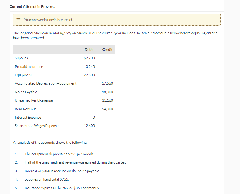The width and height of the screenshot is (240, 194).
Task: Click the minus icon beside partially correct message
Action: click(x=18, y=19)
